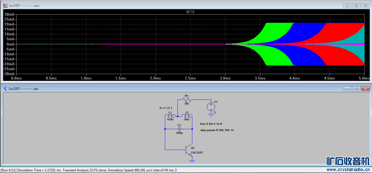Maximize the waveform .raw window
The image size is (372, 173).
[356, 5]
